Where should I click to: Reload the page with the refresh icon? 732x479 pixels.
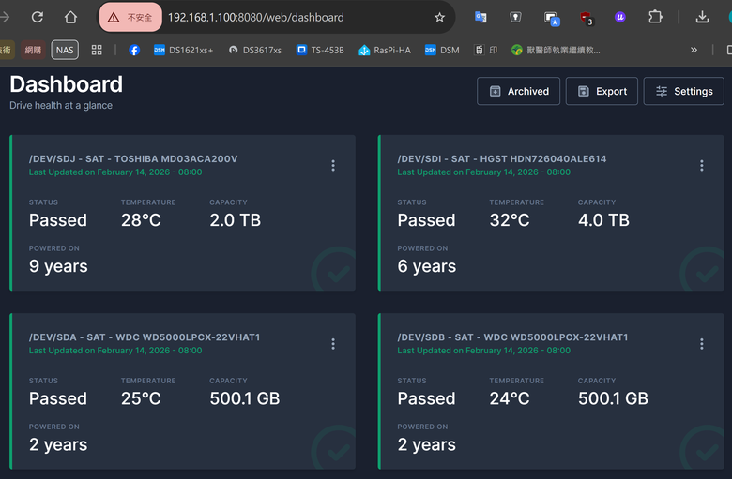pyautogui.click(x=38, y=17)
